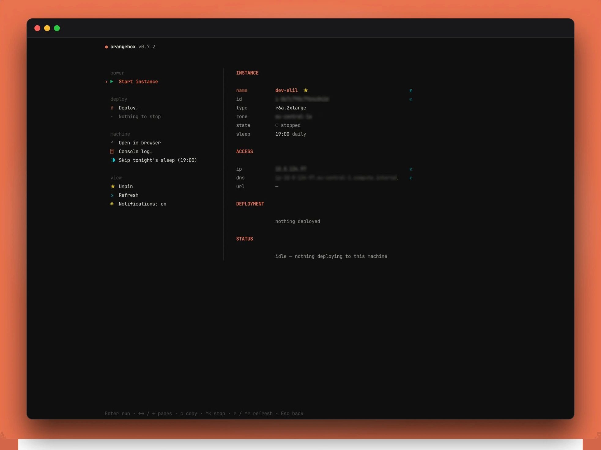601x450 pixels.
Task: Click the ^k stop hint in footer
Action: point(215,414)
